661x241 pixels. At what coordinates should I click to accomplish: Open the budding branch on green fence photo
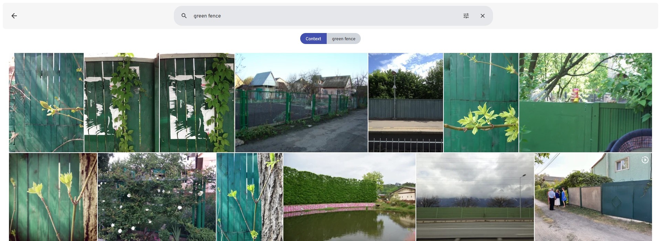point(481,102)
